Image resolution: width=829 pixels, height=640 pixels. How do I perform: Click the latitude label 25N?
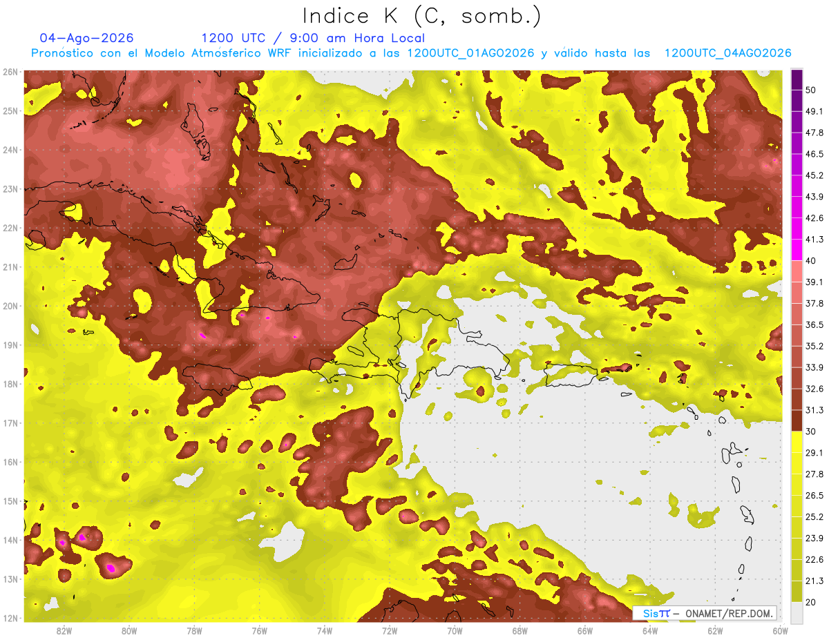10,110
